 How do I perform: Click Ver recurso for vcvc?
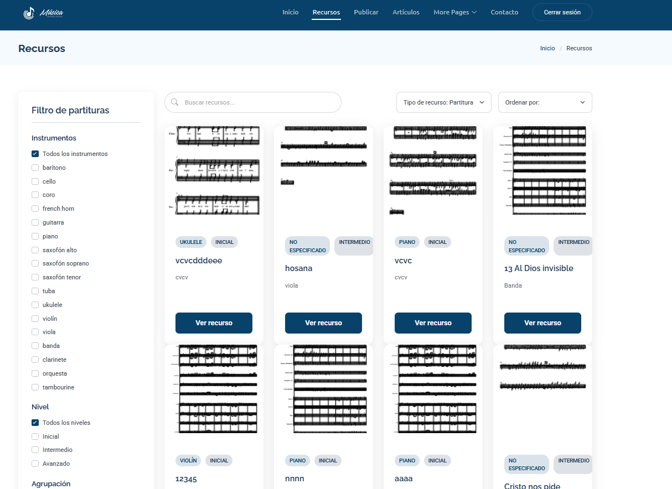point(433,323)
